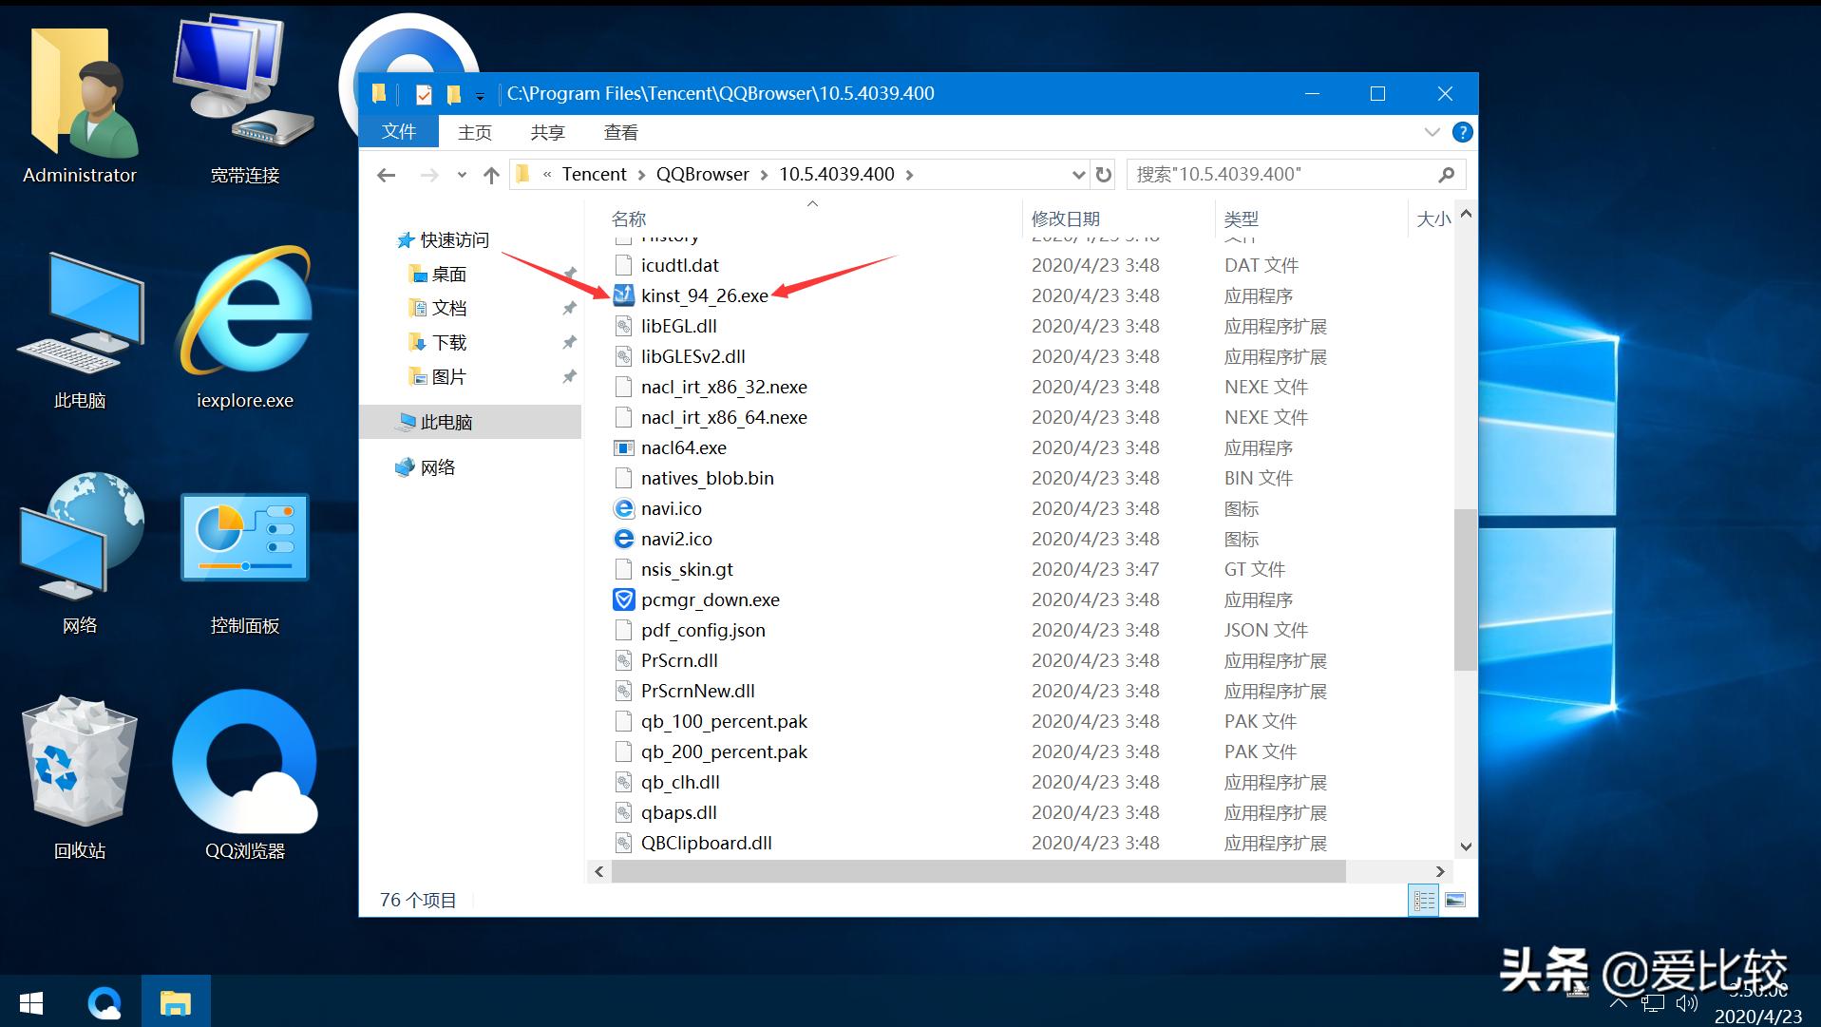Sort files by 修改日期 column header
The image size is (1821, 1027).
tap(1066, 219)
